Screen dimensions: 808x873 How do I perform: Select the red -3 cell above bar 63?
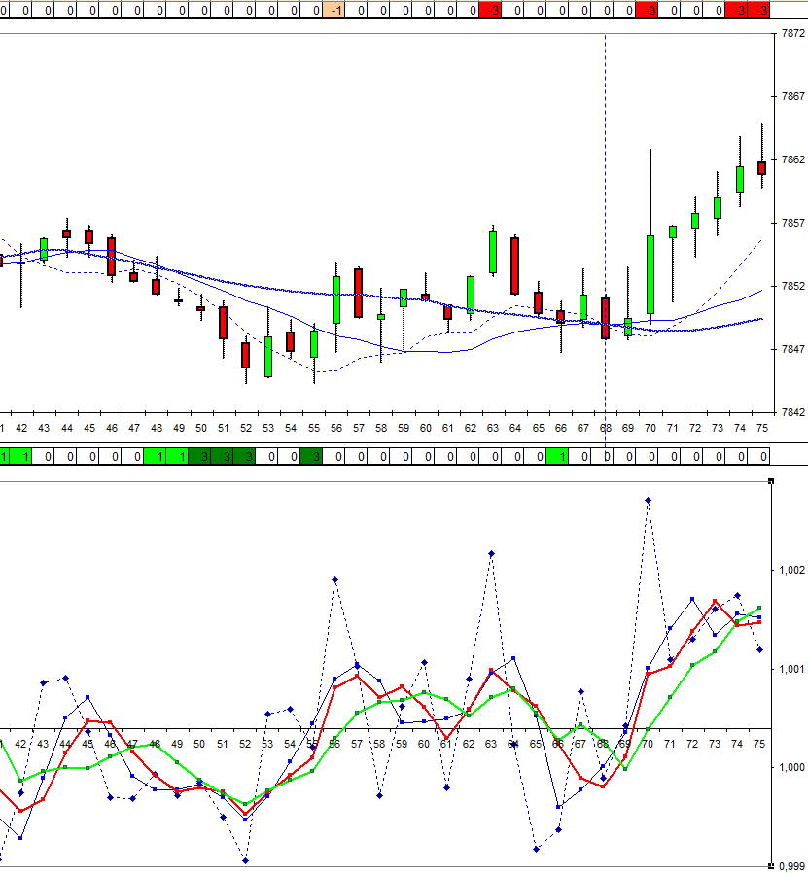point(492,10)
